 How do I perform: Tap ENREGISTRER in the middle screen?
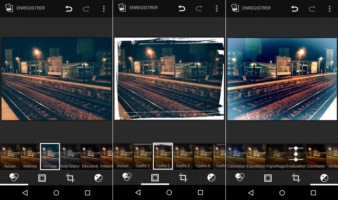144,8
